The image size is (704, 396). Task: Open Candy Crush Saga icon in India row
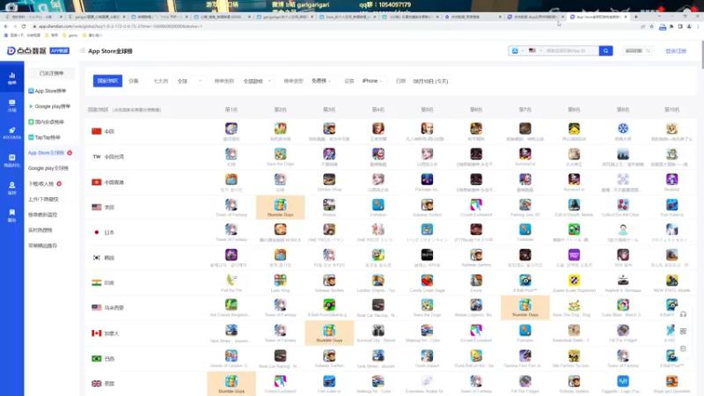point(427,280)
